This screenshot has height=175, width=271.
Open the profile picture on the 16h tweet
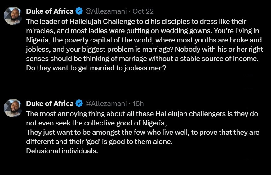click(13, 108)
